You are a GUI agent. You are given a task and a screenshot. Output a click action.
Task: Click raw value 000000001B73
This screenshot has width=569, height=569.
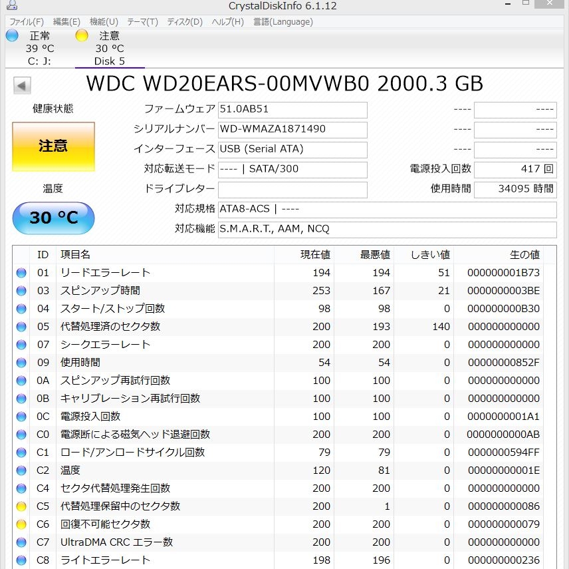pos(503,273)
